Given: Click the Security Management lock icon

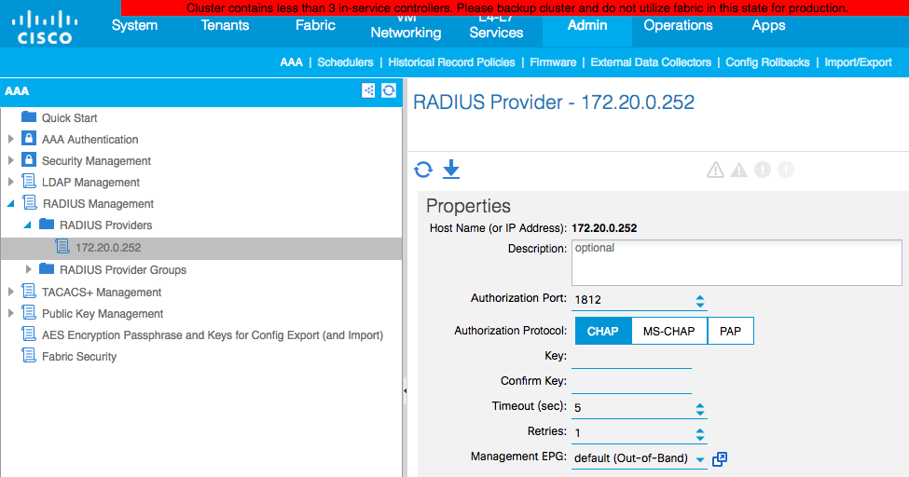Looking at the screenshot, I should (29, 160).
